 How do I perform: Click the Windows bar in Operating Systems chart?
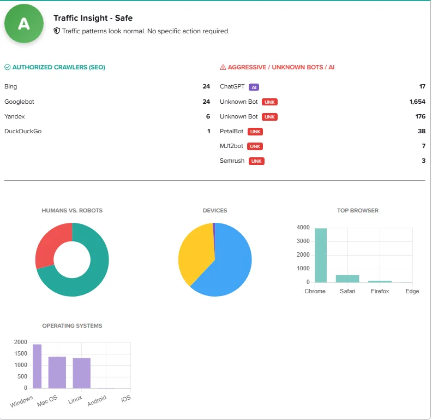[x=37, y=366]
